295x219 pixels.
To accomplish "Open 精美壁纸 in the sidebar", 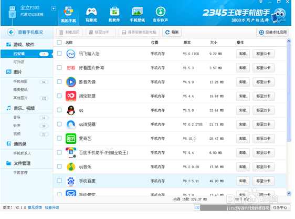I will pos(20,90).
